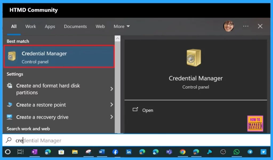This screenshot has width=273, height=160.
Task: Open Credential Manager best match result
Action: (x=59, y=56)
